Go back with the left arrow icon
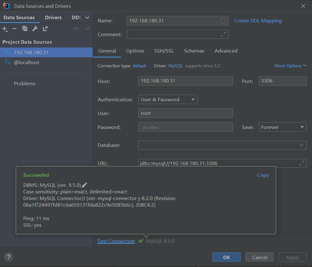 click(x=76, y=29)
